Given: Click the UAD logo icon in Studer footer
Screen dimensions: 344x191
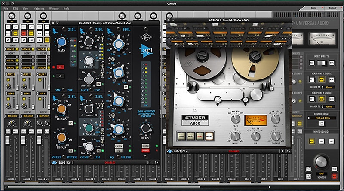Looking at the screenshot, I should click(170, 151).
